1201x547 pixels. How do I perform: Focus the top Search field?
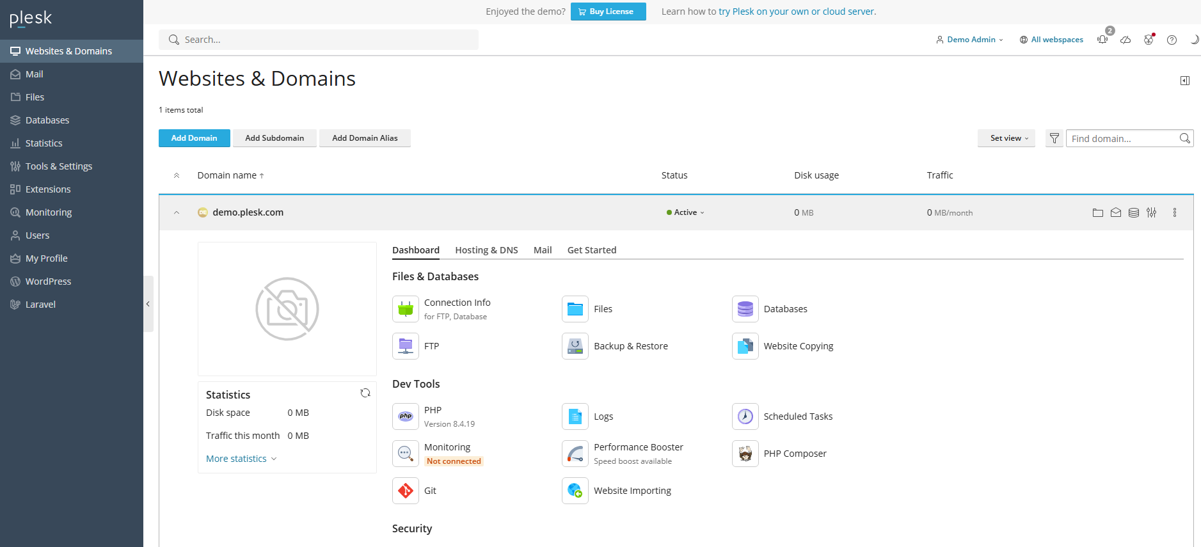coord(319,40)
